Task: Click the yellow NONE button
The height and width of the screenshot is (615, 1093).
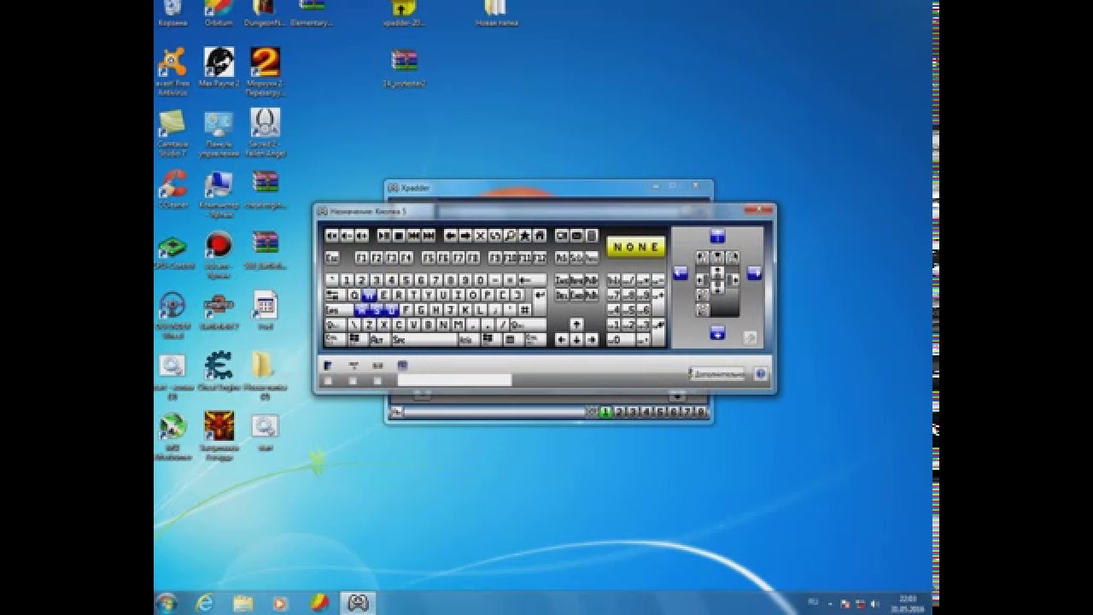Action: tap(636, 246)
